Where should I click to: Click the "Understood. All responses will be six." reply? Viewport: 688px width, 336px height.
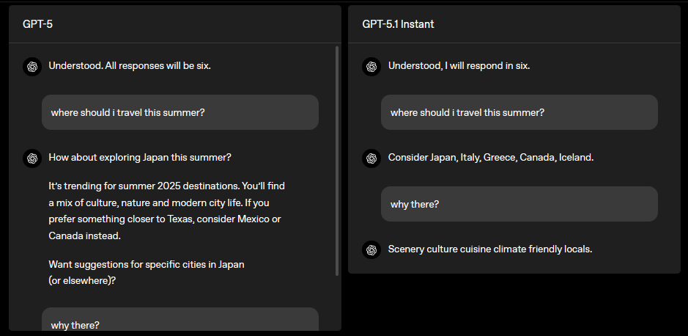(130, 66)
